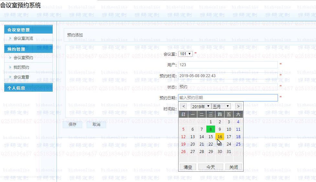Select May 5 in calendar
Image resolution: width=316 pixels, height=182 pixels.
pos(183,129)
